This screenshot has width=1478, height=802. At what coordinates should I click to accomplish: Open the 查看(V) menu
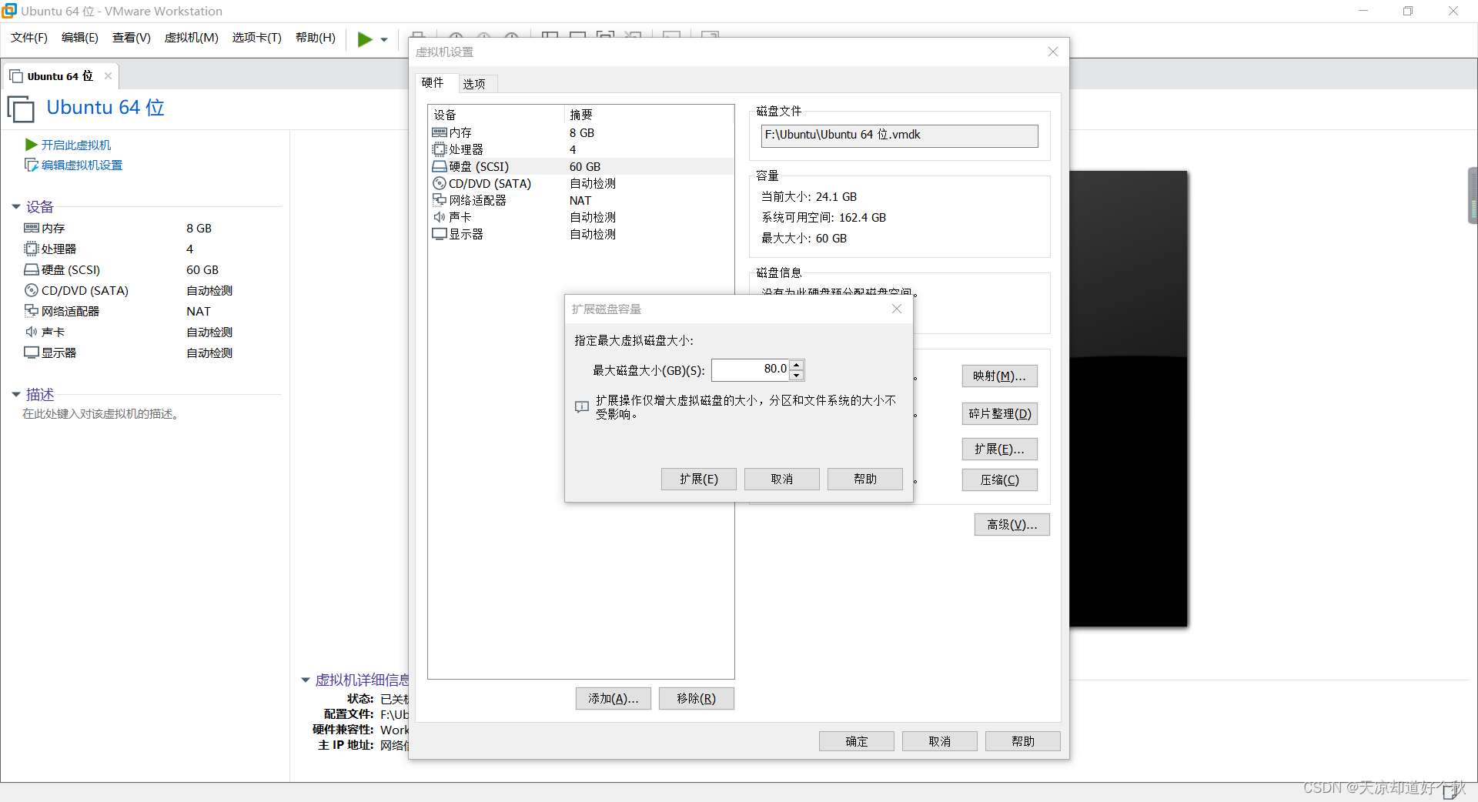click(x=132, y=38)
